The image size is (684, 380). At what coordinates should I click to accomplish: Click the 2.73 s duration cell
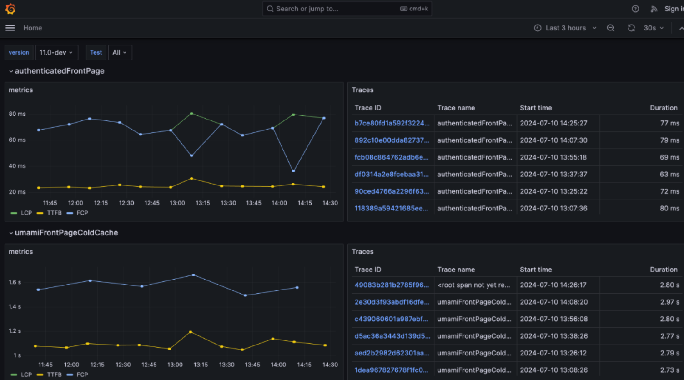(x=669, y=370)
